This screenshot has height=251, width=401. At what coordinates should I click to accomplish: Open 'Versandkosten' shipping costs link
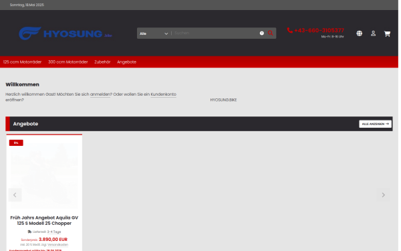click(57, 245)
